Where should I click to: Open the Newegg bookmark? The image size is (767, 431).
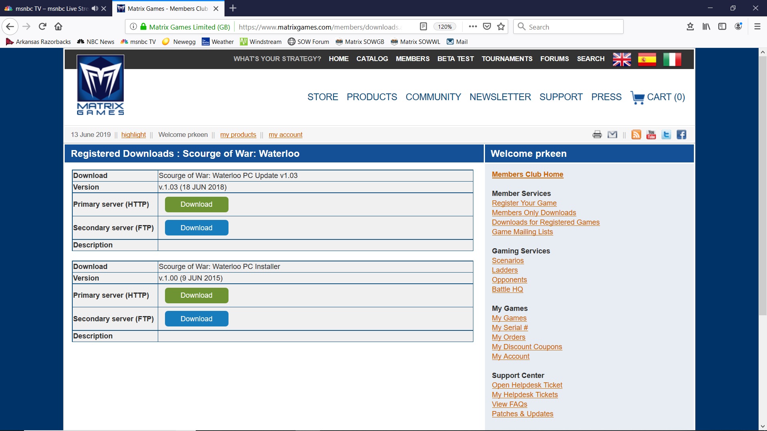coord(179,42)
